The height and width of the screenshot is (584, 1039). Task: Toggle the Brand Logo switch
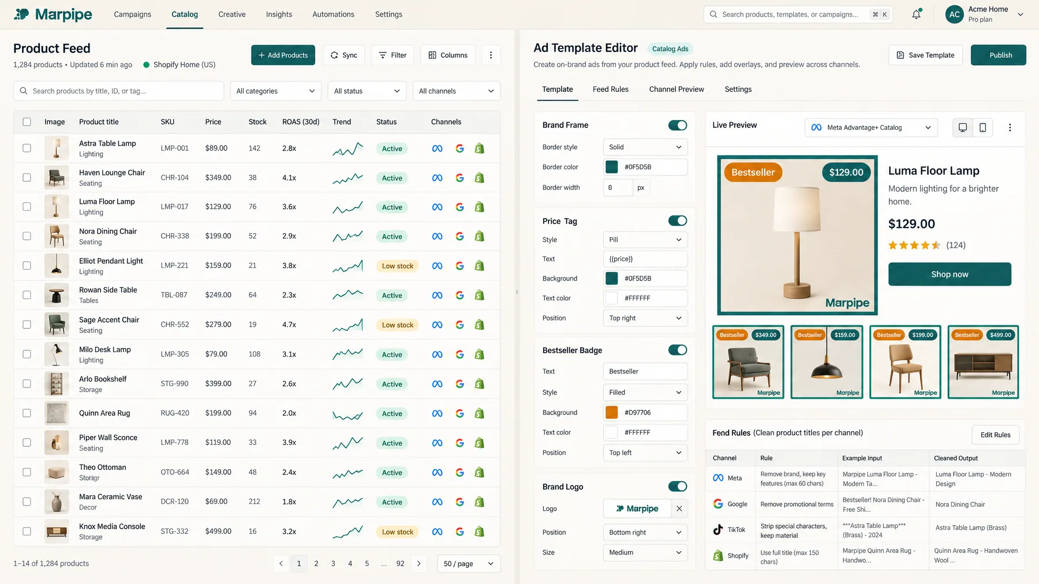tap(678, 486)
